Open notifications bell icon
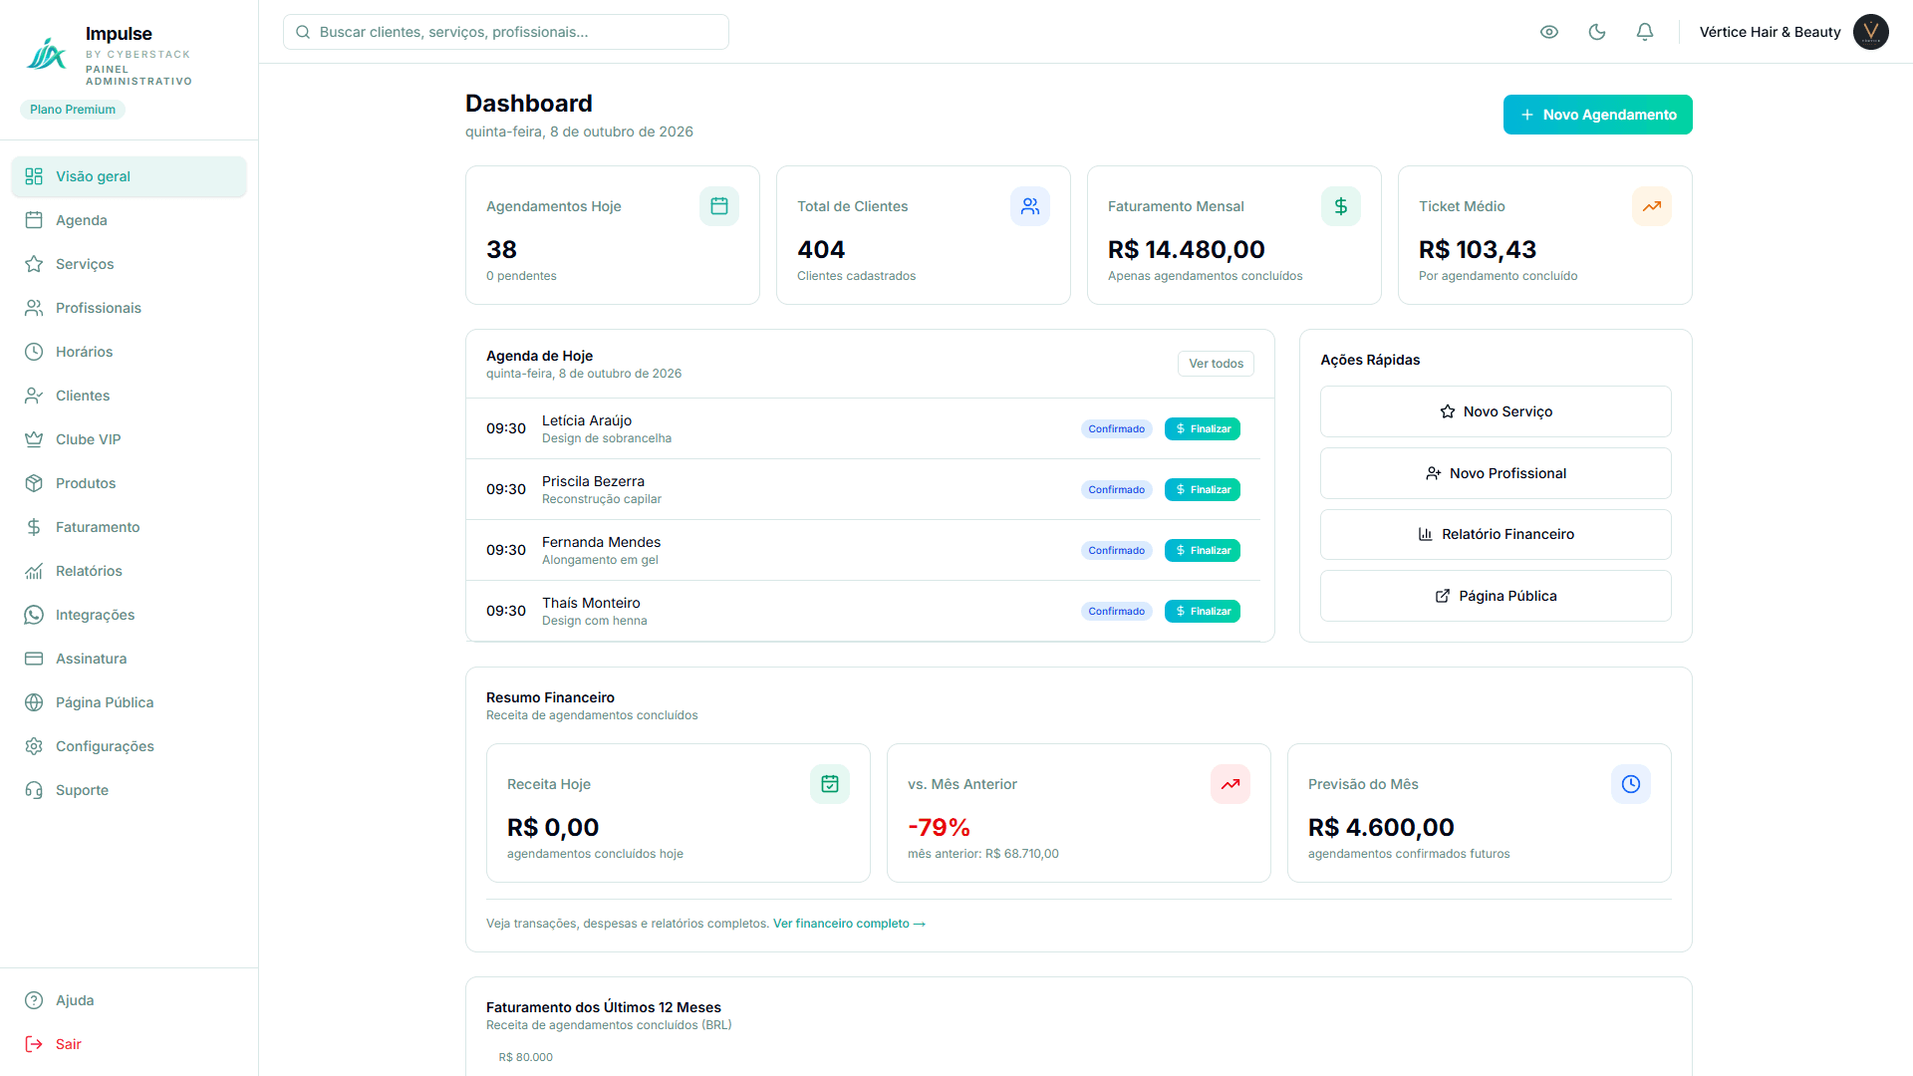The width and height of the screenshot is (1913, 1076). click(x=1645, y=32)
